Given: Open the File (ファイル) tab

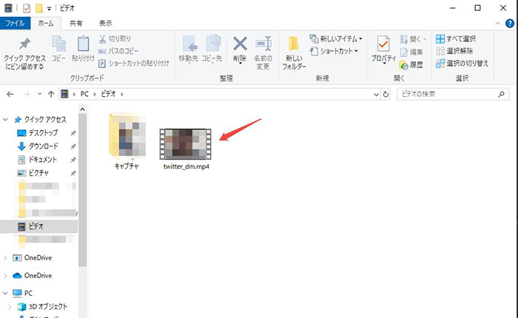Looking at the screenshot, I should tap(15, 23).
